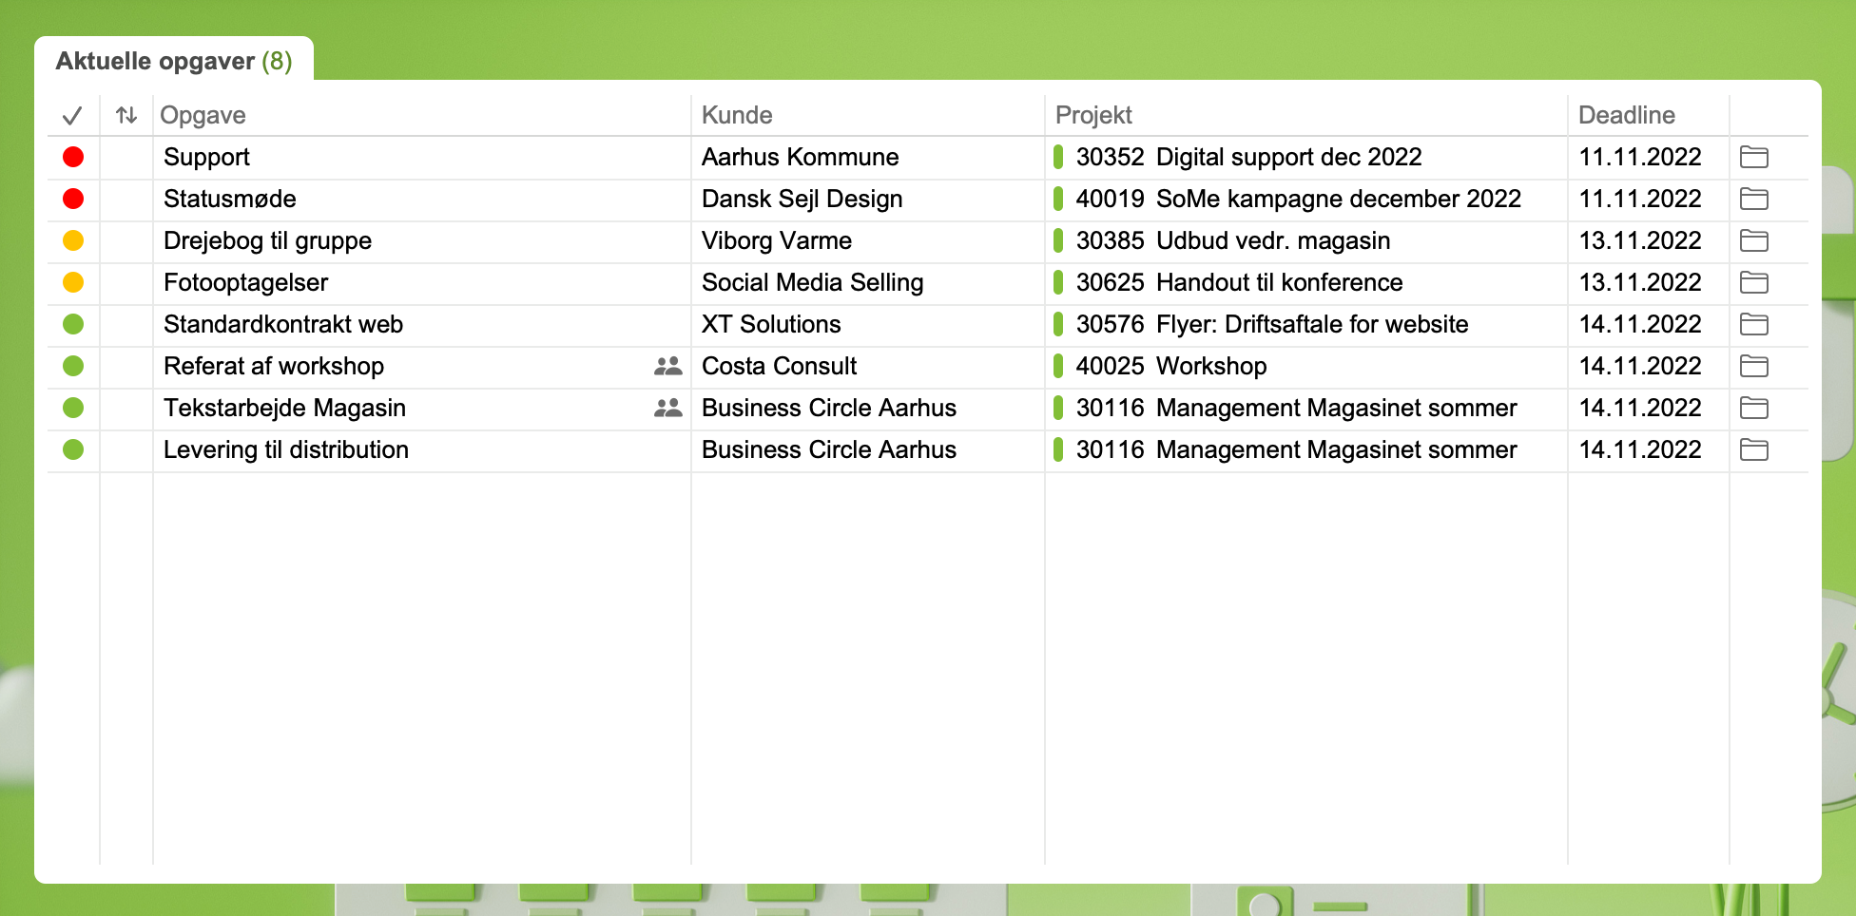Toggle yellow status dot for Fotooptagelser

click(x=73, y=283)
